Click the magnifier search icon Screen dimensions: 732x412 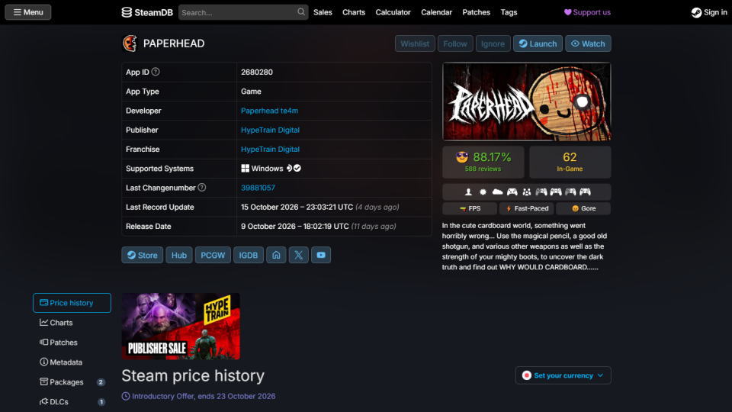coord(301,12)
